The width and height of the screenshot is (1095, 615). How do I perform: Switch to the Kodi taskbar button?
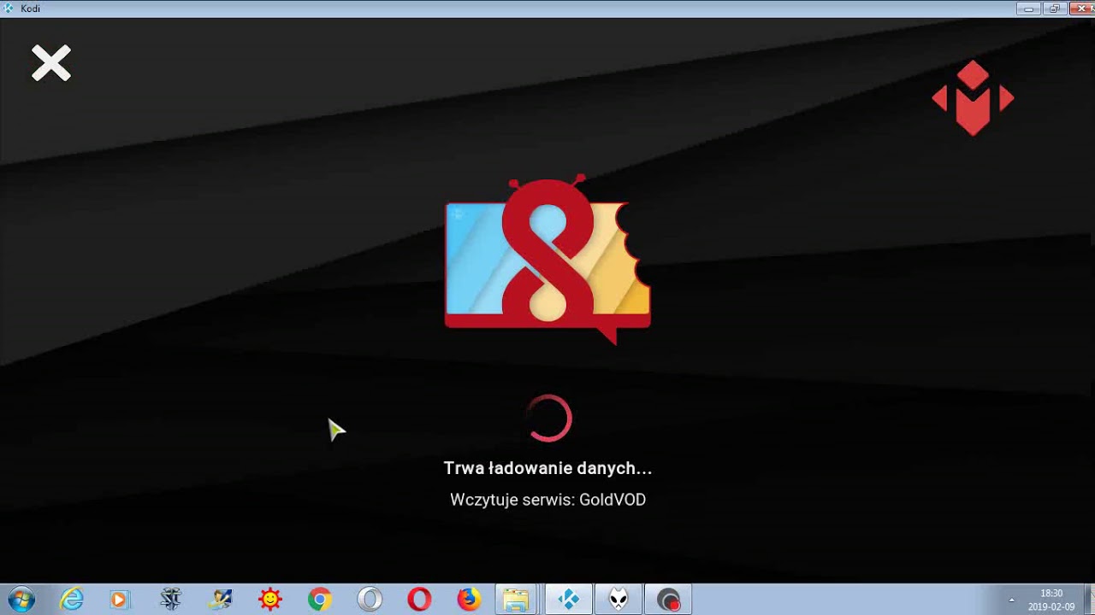point(569,600)
